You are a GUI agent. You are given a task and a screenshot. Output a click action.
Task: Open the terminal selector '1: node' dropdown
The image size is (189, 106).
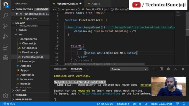129,69
